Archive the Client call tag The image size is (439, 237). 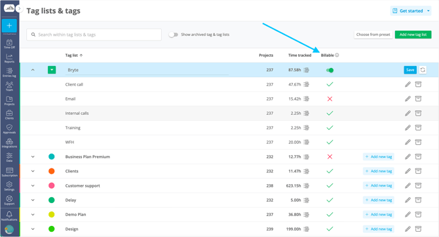coord(418,84)
